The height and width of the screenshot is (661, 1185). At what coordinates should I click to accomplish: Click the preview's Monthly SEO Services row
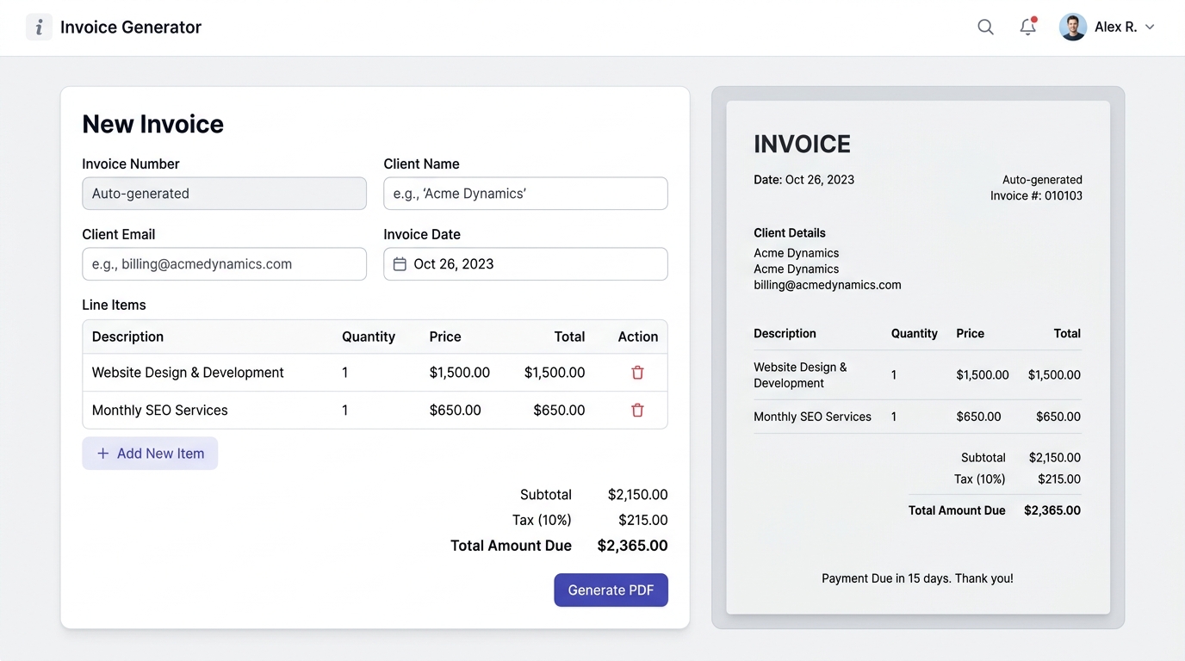point(917,417)
